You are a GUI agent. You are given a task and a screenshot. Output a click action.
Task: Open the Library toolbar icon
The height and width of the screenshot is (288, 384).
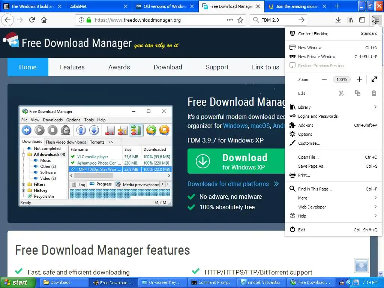(350, 20)
